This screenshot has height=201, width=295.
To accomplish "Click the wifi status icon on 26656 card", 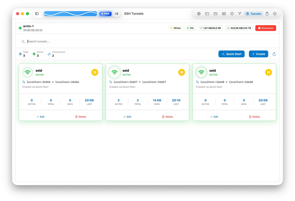I will [x=28, y=72].
